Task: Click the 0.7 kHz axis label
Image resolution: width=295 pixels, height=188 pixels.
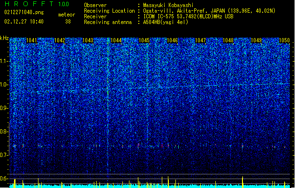Action: 4,155
